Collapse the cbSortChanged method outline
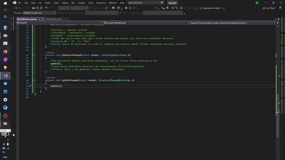 click(x=34, y=80)
